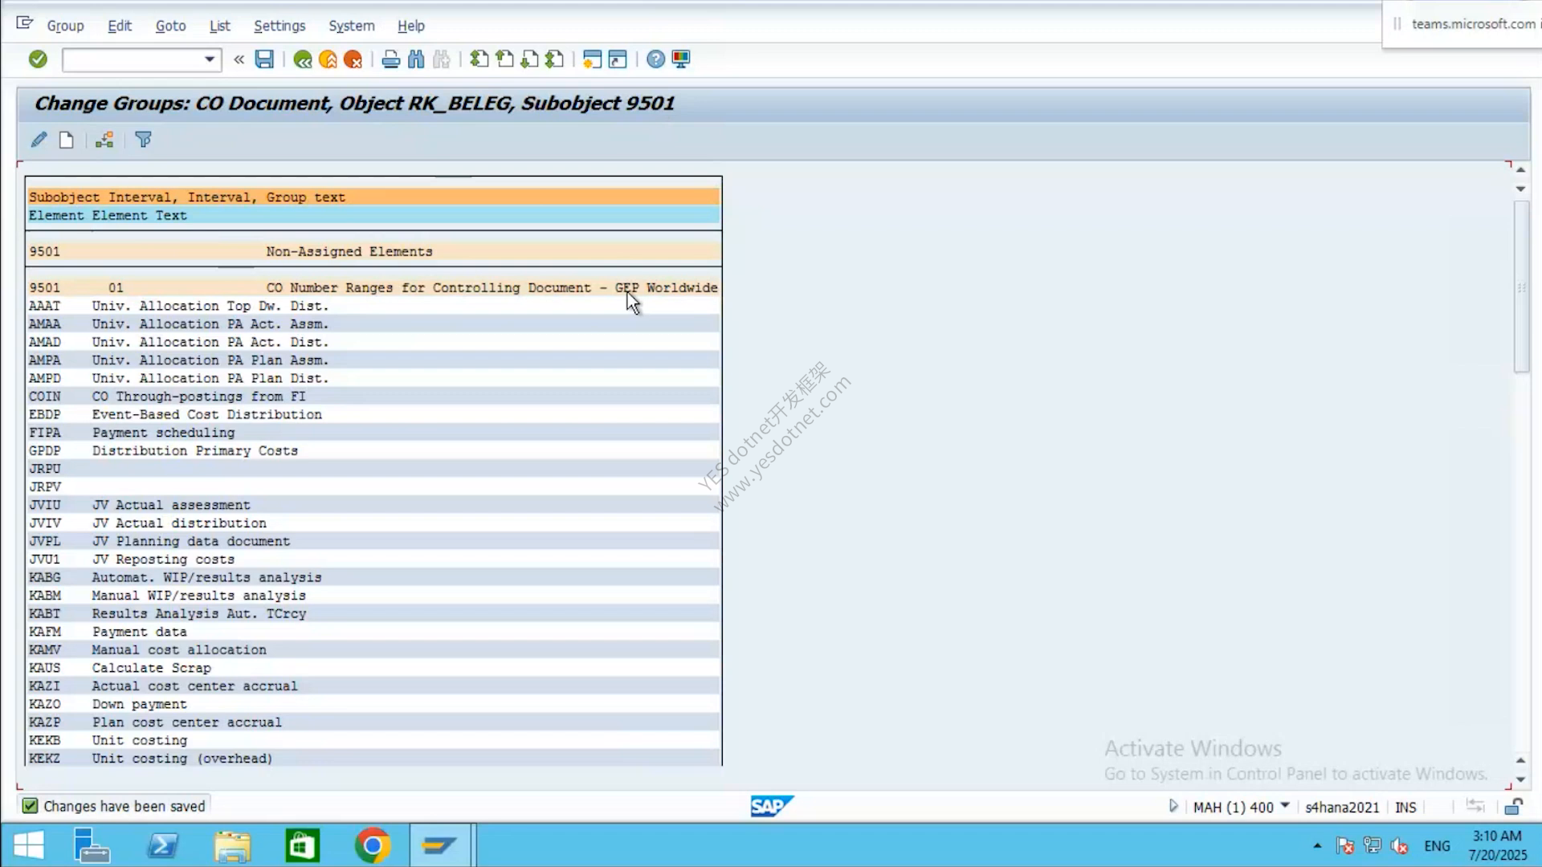
Task: Click the red Cancel icon
Action: (x=353, y=59)
